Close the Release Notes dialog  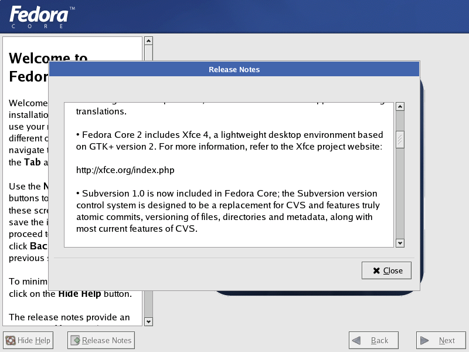(386, 270)
